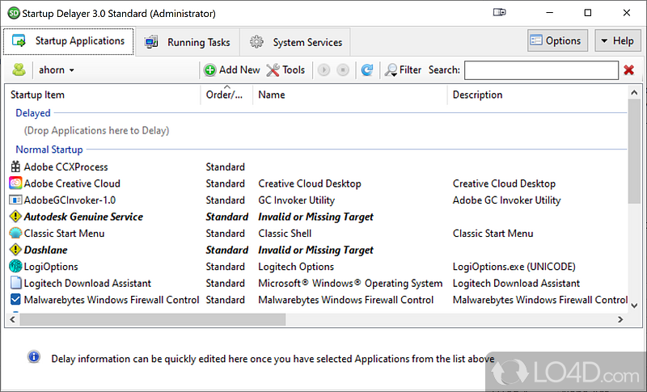
Task: Click the Order column header to sort
Action: (225, 95)
